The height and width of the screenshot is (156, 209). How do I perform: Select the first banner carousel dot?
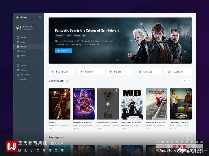(x=117, y=60)
